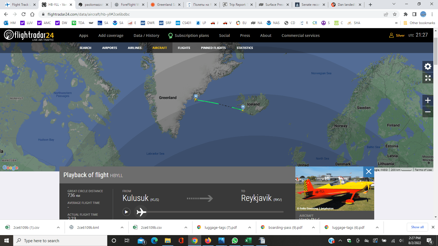Zoom out using the map minus icon
Screen dimensions: 438x246
(428, 112)
